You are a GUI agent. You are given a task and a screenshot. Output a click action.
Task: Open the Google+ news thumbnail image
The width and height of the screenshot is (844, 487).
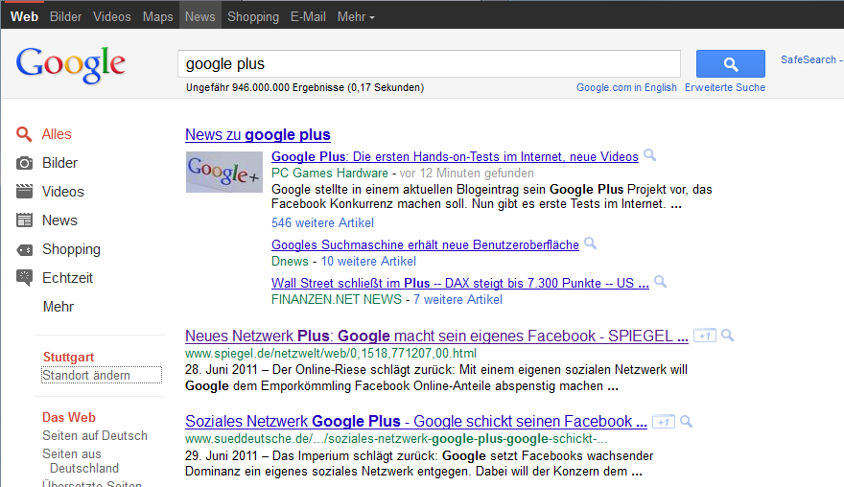point(223,173)
